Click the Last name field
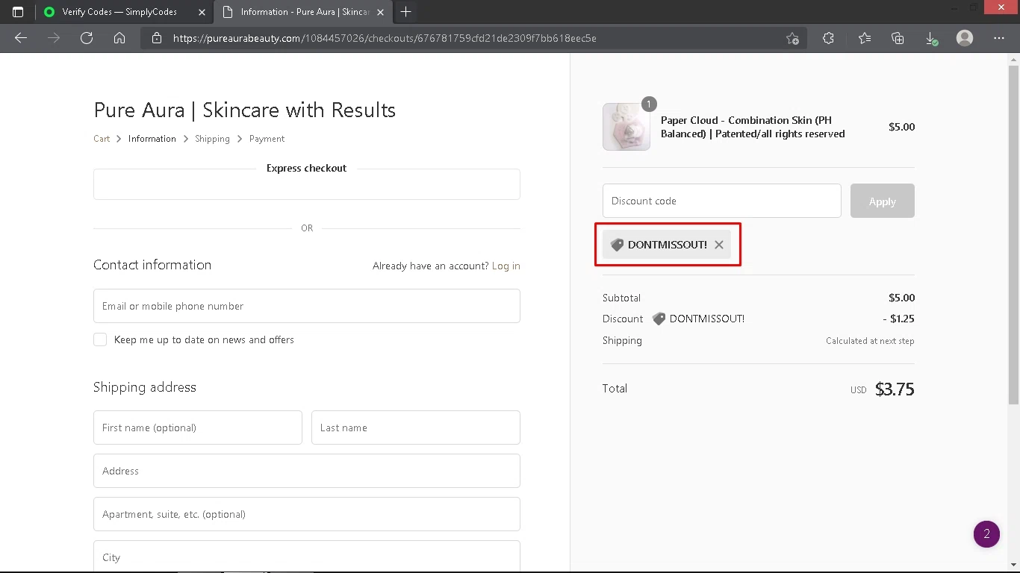The image size is (1020, 573). pyautogui.click(x=416, y=428)
